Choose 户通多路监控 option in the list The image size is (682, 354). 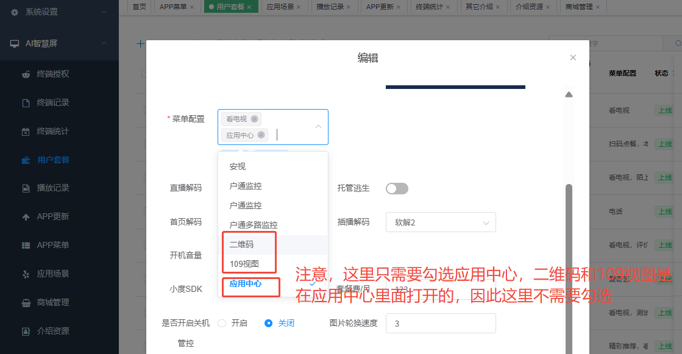click(x=253, y=225)
